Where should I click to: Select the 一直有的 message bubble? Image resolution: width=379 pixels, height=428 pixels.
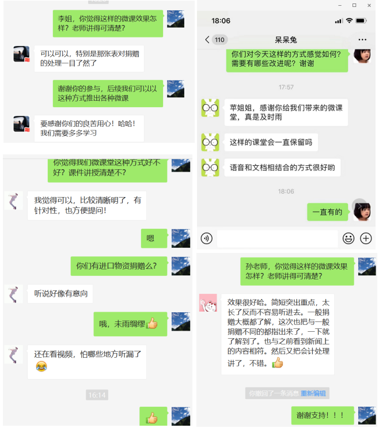327,212
